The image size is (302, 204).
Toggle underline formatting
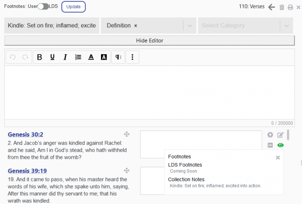tap(52, 57)
